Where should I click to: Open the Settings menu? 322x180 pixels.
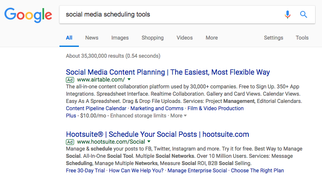pos(273,38)
